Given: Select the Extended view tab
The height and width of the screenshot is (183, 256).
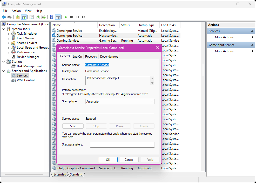Looking at the screenshot, I should coord(60,174).
